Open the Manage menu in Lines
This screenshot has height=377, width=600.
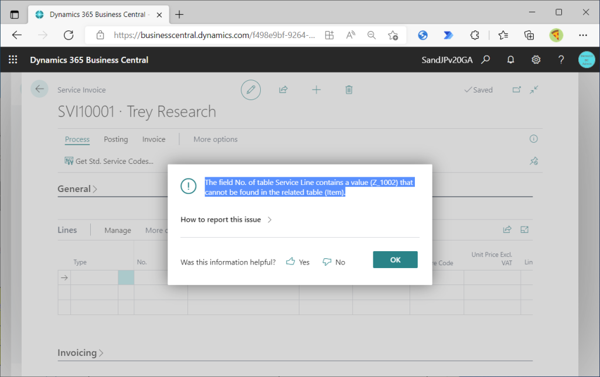[118, 230]
